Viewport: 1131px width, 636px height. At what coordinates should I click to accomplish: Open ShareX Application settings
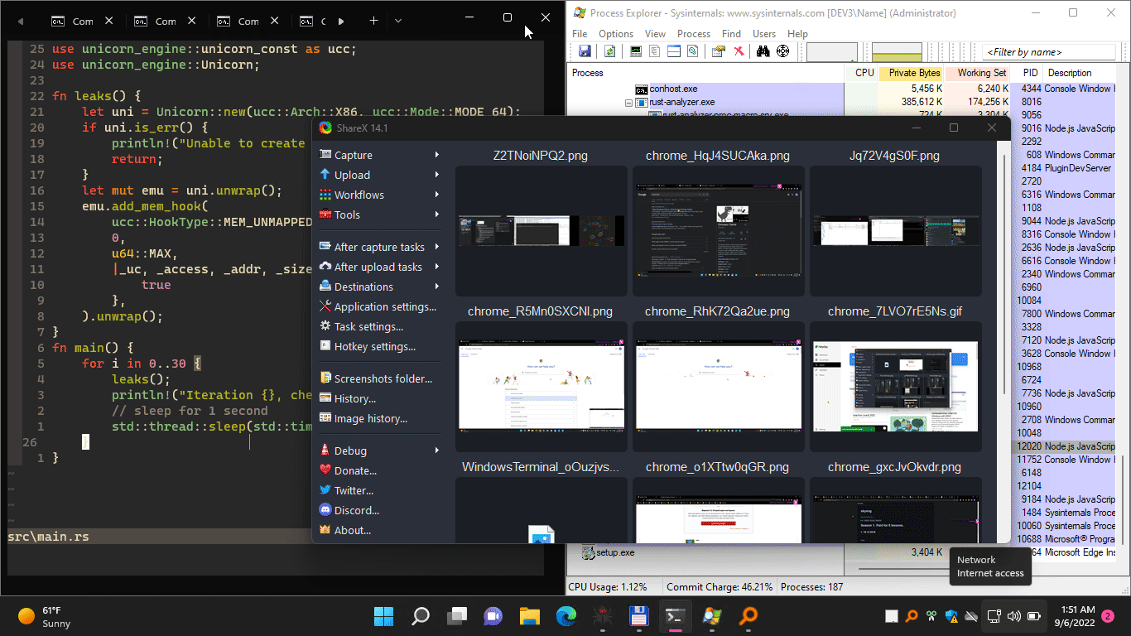click(x=378, y=306)
